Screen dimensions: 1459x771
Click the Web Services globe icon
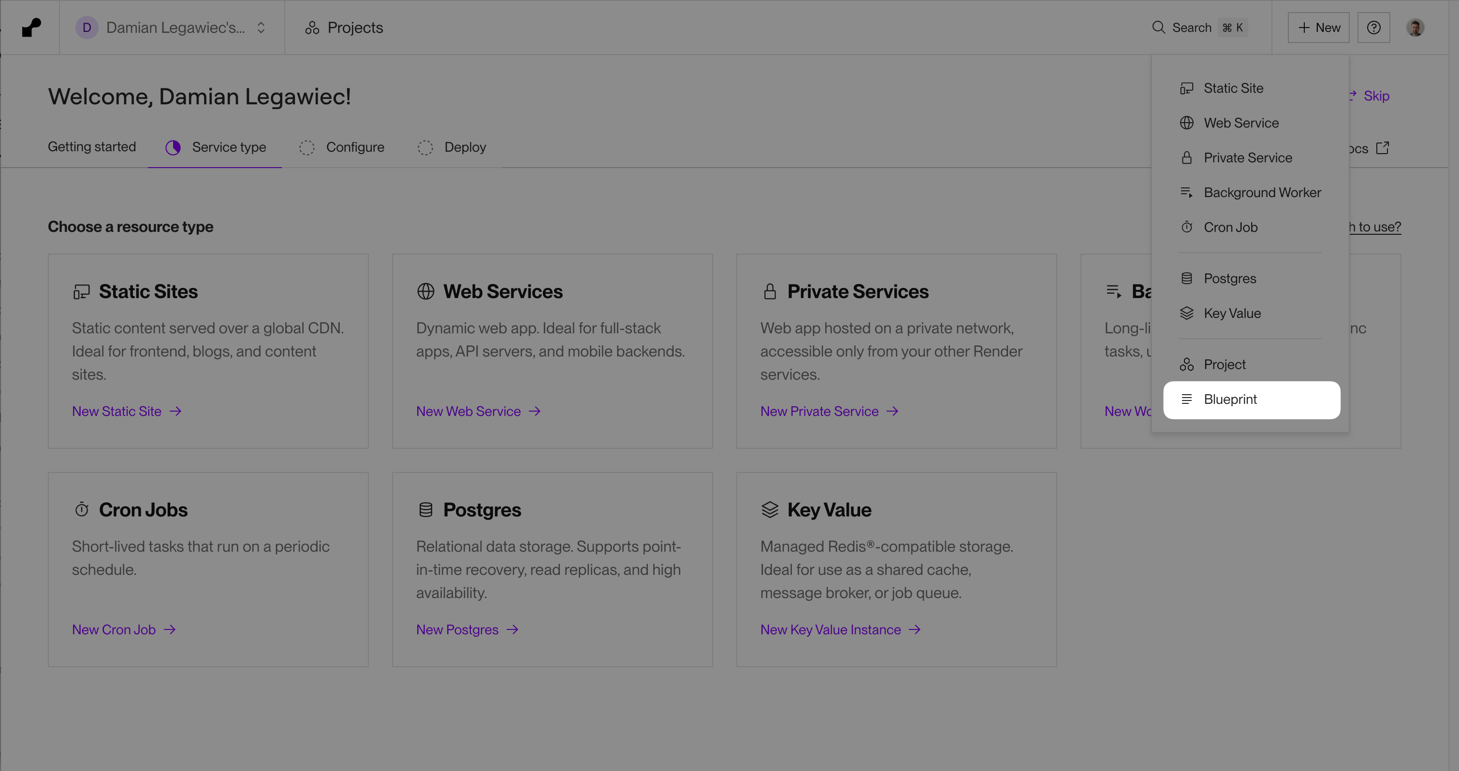pyautogui.click(x=425, y=291)
